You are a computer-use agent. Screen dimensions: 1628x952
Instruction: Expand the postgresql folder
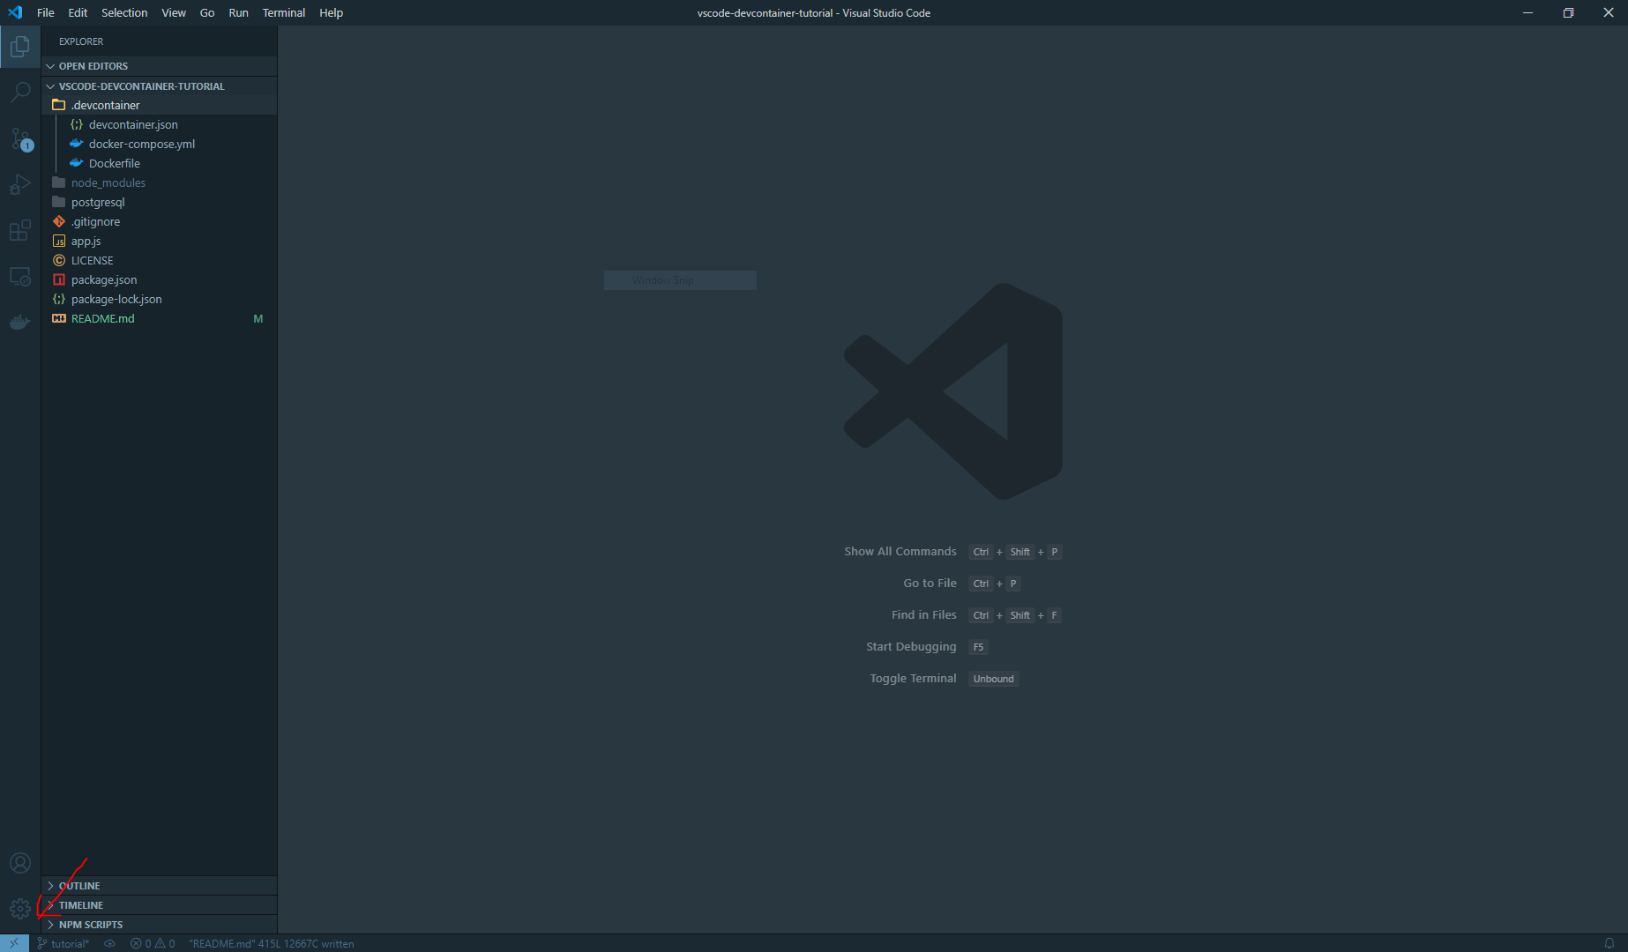pyautogui.click(x=159, y=202)
